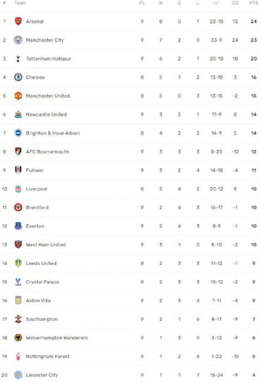
Task: Select the Leicester City fox badge
Action: click(18, 375)
